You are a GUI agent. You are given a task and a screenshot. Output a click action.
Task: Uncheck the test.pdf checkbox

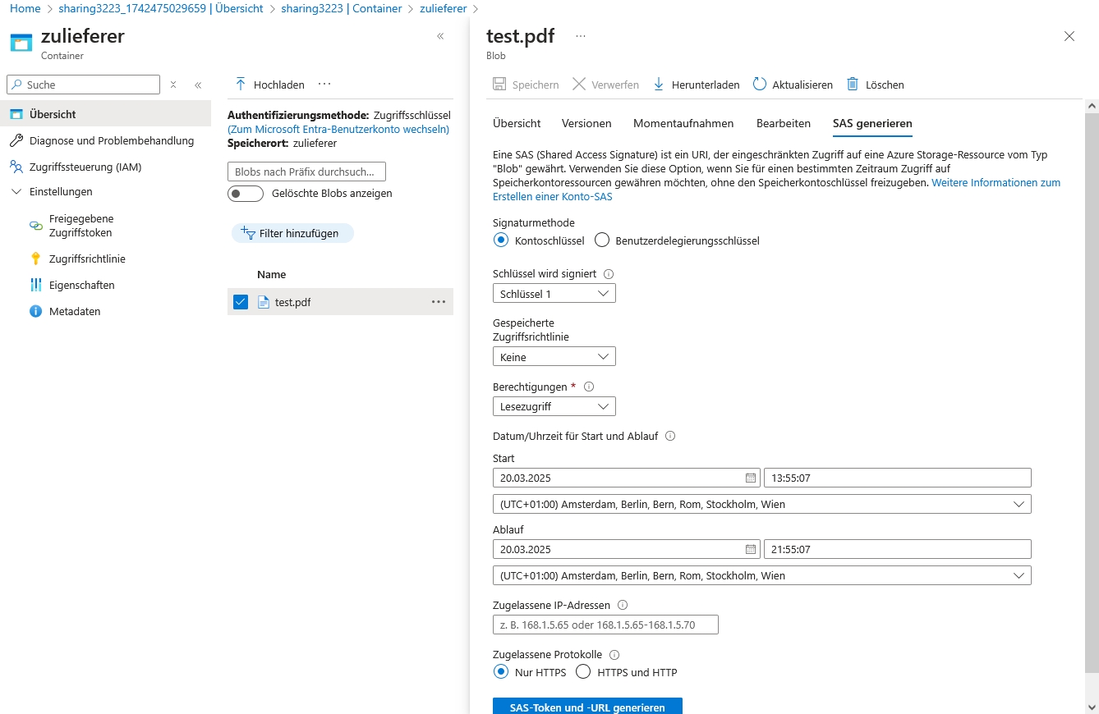click(241, 302)
